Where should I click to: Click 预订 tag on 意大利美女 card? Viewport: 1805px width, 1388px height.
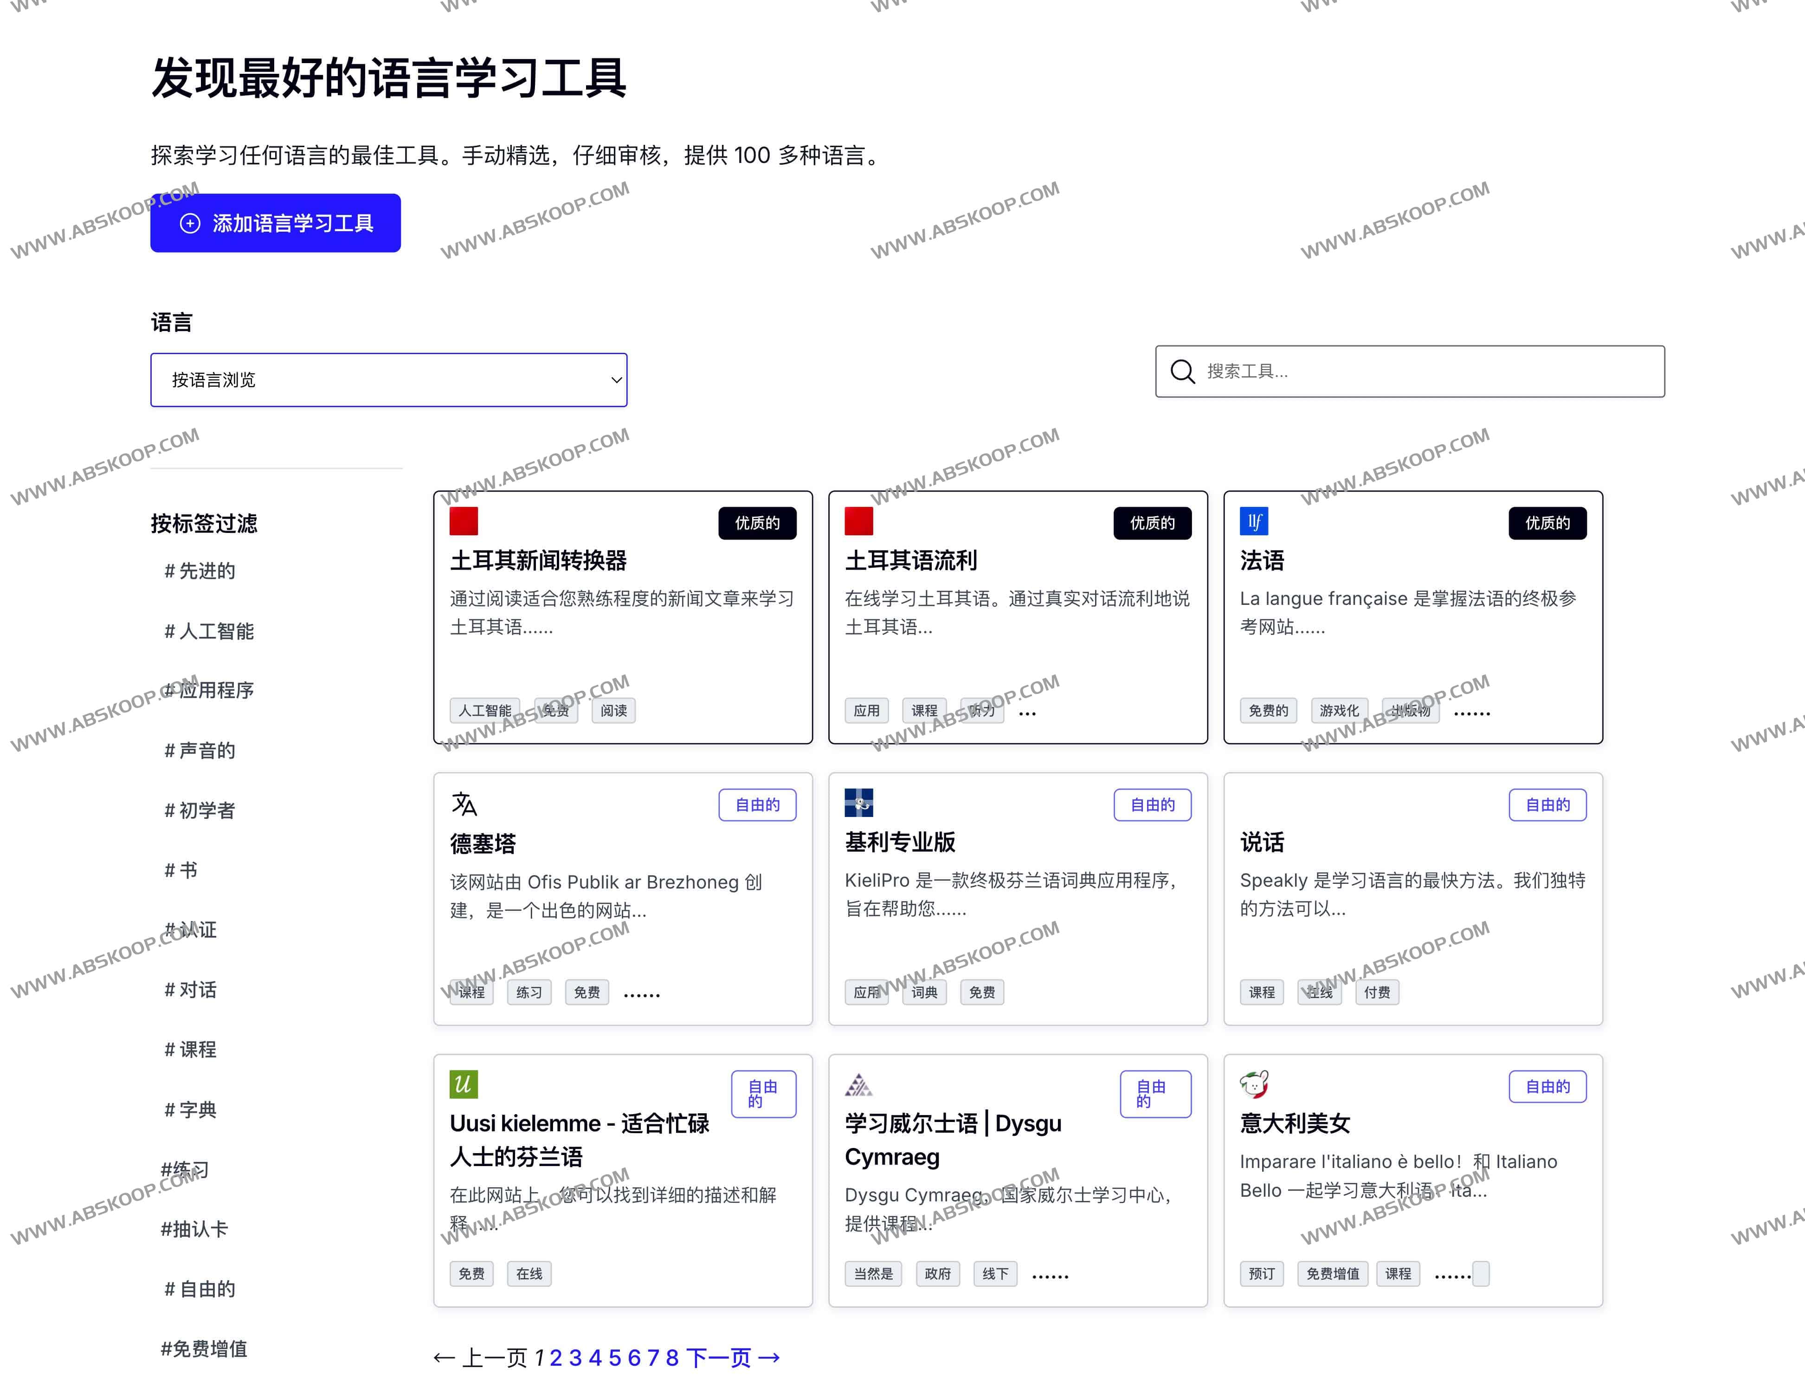pos(1262,1274)
